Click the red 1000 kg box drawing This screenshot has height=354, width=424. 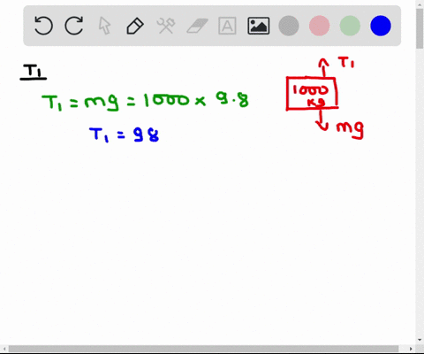pos(312,94)
